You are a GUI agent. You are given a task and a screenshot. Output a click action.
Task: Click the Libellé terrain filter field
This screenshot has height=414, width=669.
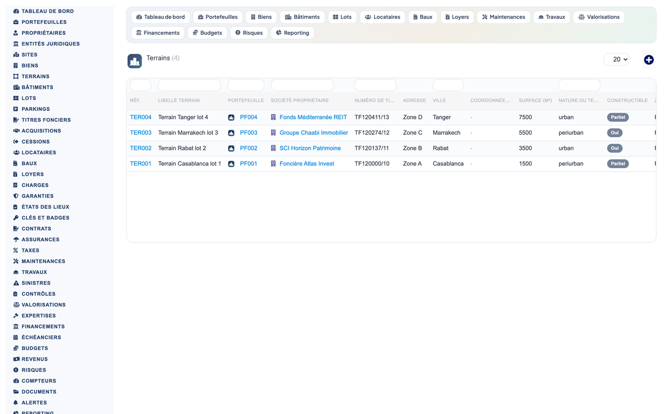190,85
